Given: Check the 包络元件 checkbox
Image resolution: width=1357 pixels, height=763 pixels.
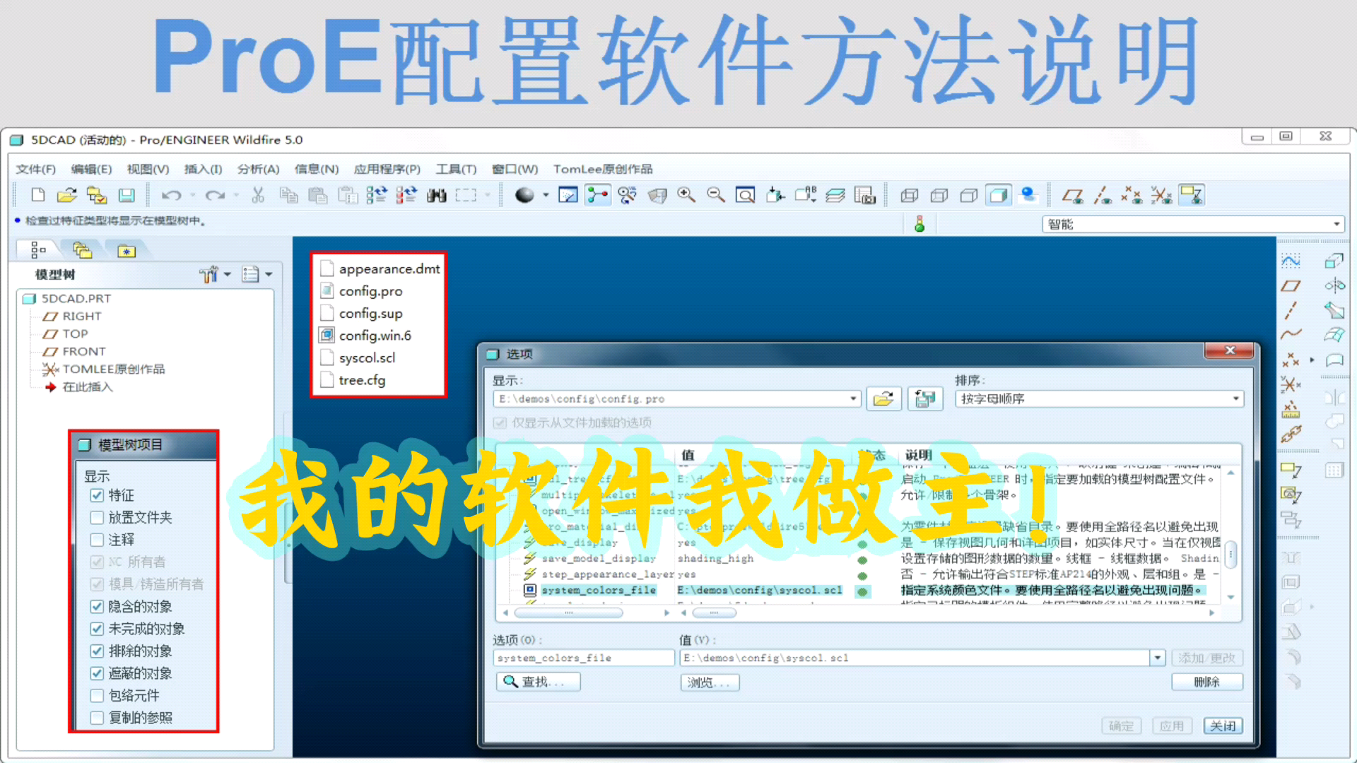Looking at the screenshot, I should click(x=98, y=696).
